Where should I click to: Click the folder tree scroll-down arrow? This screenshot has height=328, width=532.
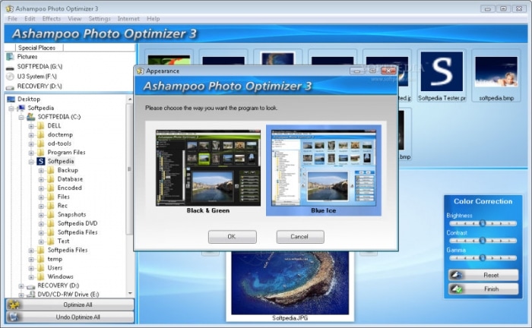tap(130, 293)
